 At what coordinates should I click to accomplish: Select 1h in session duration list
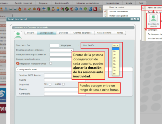tap(116, 51)
